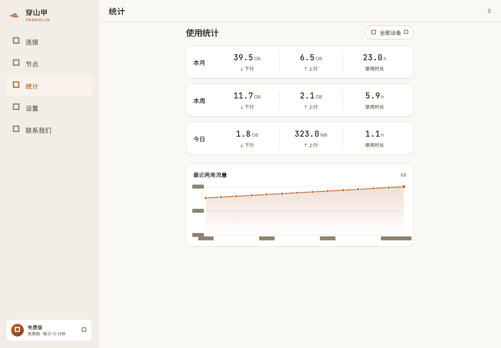Open the 连接 sidebar page
The width and height of the screenshot is (501, 348).
pos(49,42)
